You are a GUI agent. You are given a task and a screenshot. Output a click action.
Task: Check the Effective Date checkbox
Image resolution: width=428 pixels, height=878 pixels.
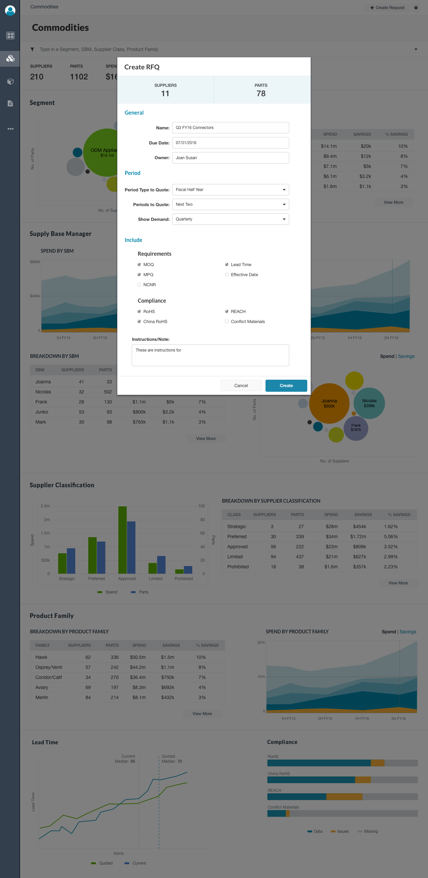pyautogui.click(x=227, y=275)
